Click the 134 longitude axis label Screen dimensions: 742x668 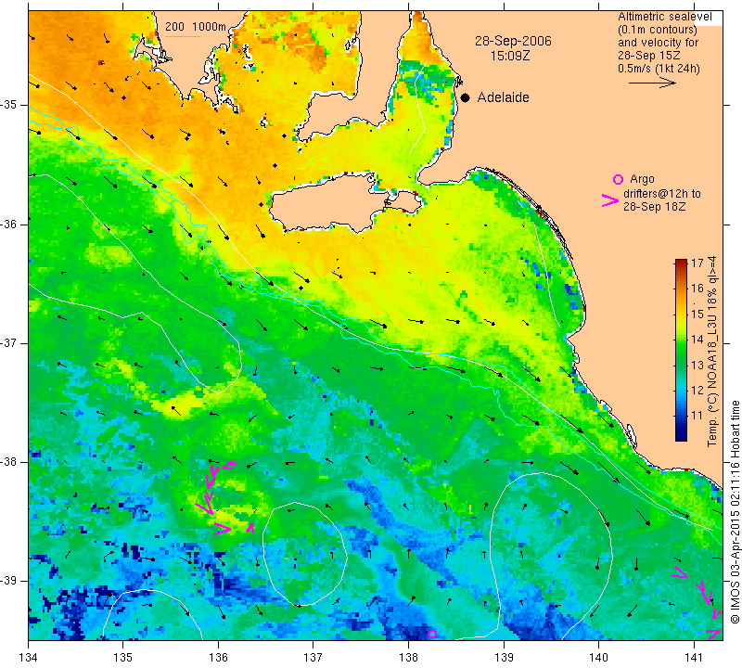pyautogui.click(x=29, y=658)
